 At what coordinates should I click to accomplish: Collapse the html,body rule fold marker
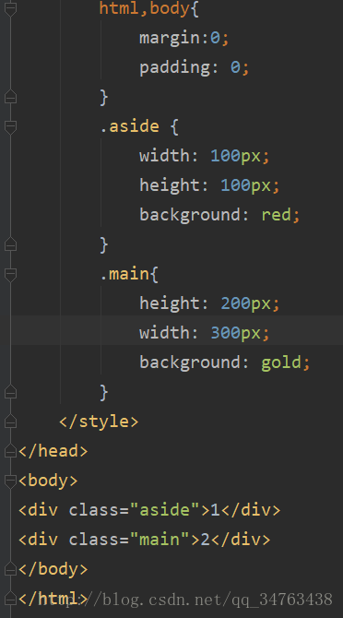tap(11, 8)
